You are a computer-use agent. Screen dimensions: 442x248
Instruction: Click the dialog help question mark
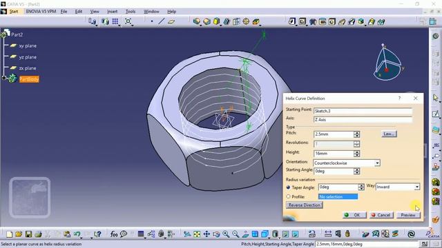(399, 98)
